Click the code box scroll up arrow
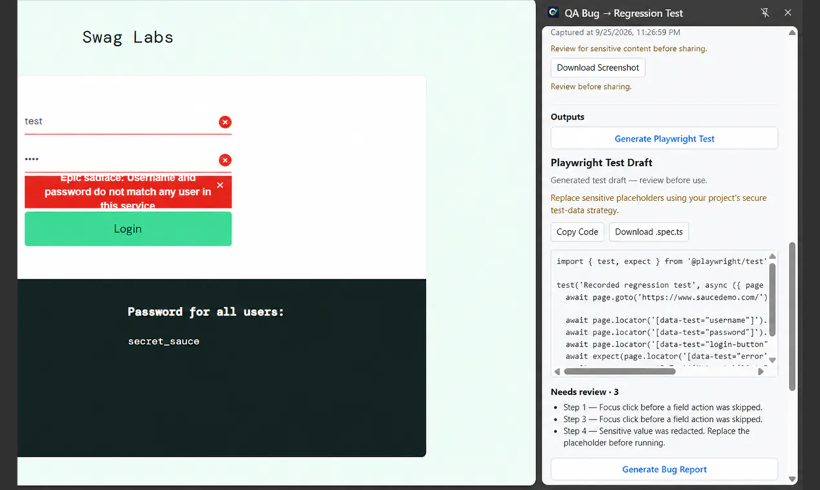Screen dimensions: 820x490 coord(772,257)
